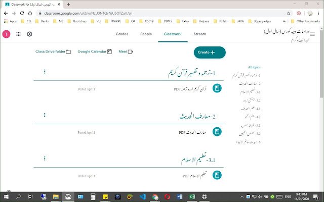Open three-dot menu for topic 2 معارف الحدیث
Viewport: 324px width, 202px height.
pos(45,115)
